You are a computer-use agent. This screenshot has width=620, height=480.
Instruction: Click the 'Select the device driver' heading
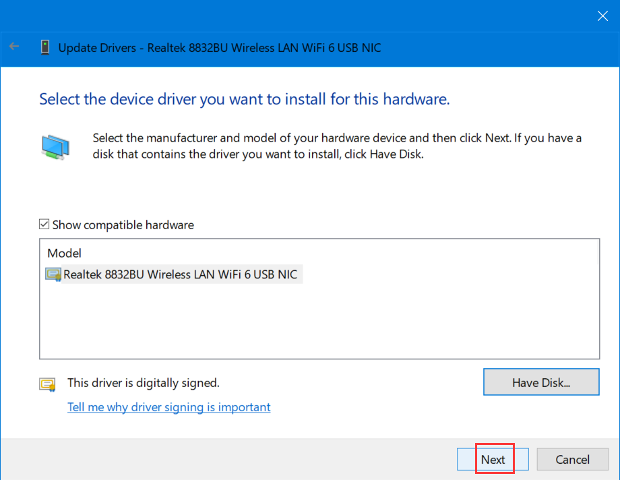pos(245,99)
